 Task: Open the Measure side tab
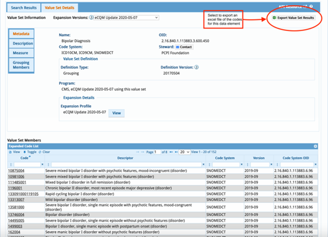[x=21, y=53]
